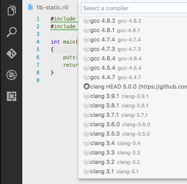This screenshot has height=184, width=187.
Task: Choose clang 3.5.0 compiler option
Action: [x=133, y=134]
